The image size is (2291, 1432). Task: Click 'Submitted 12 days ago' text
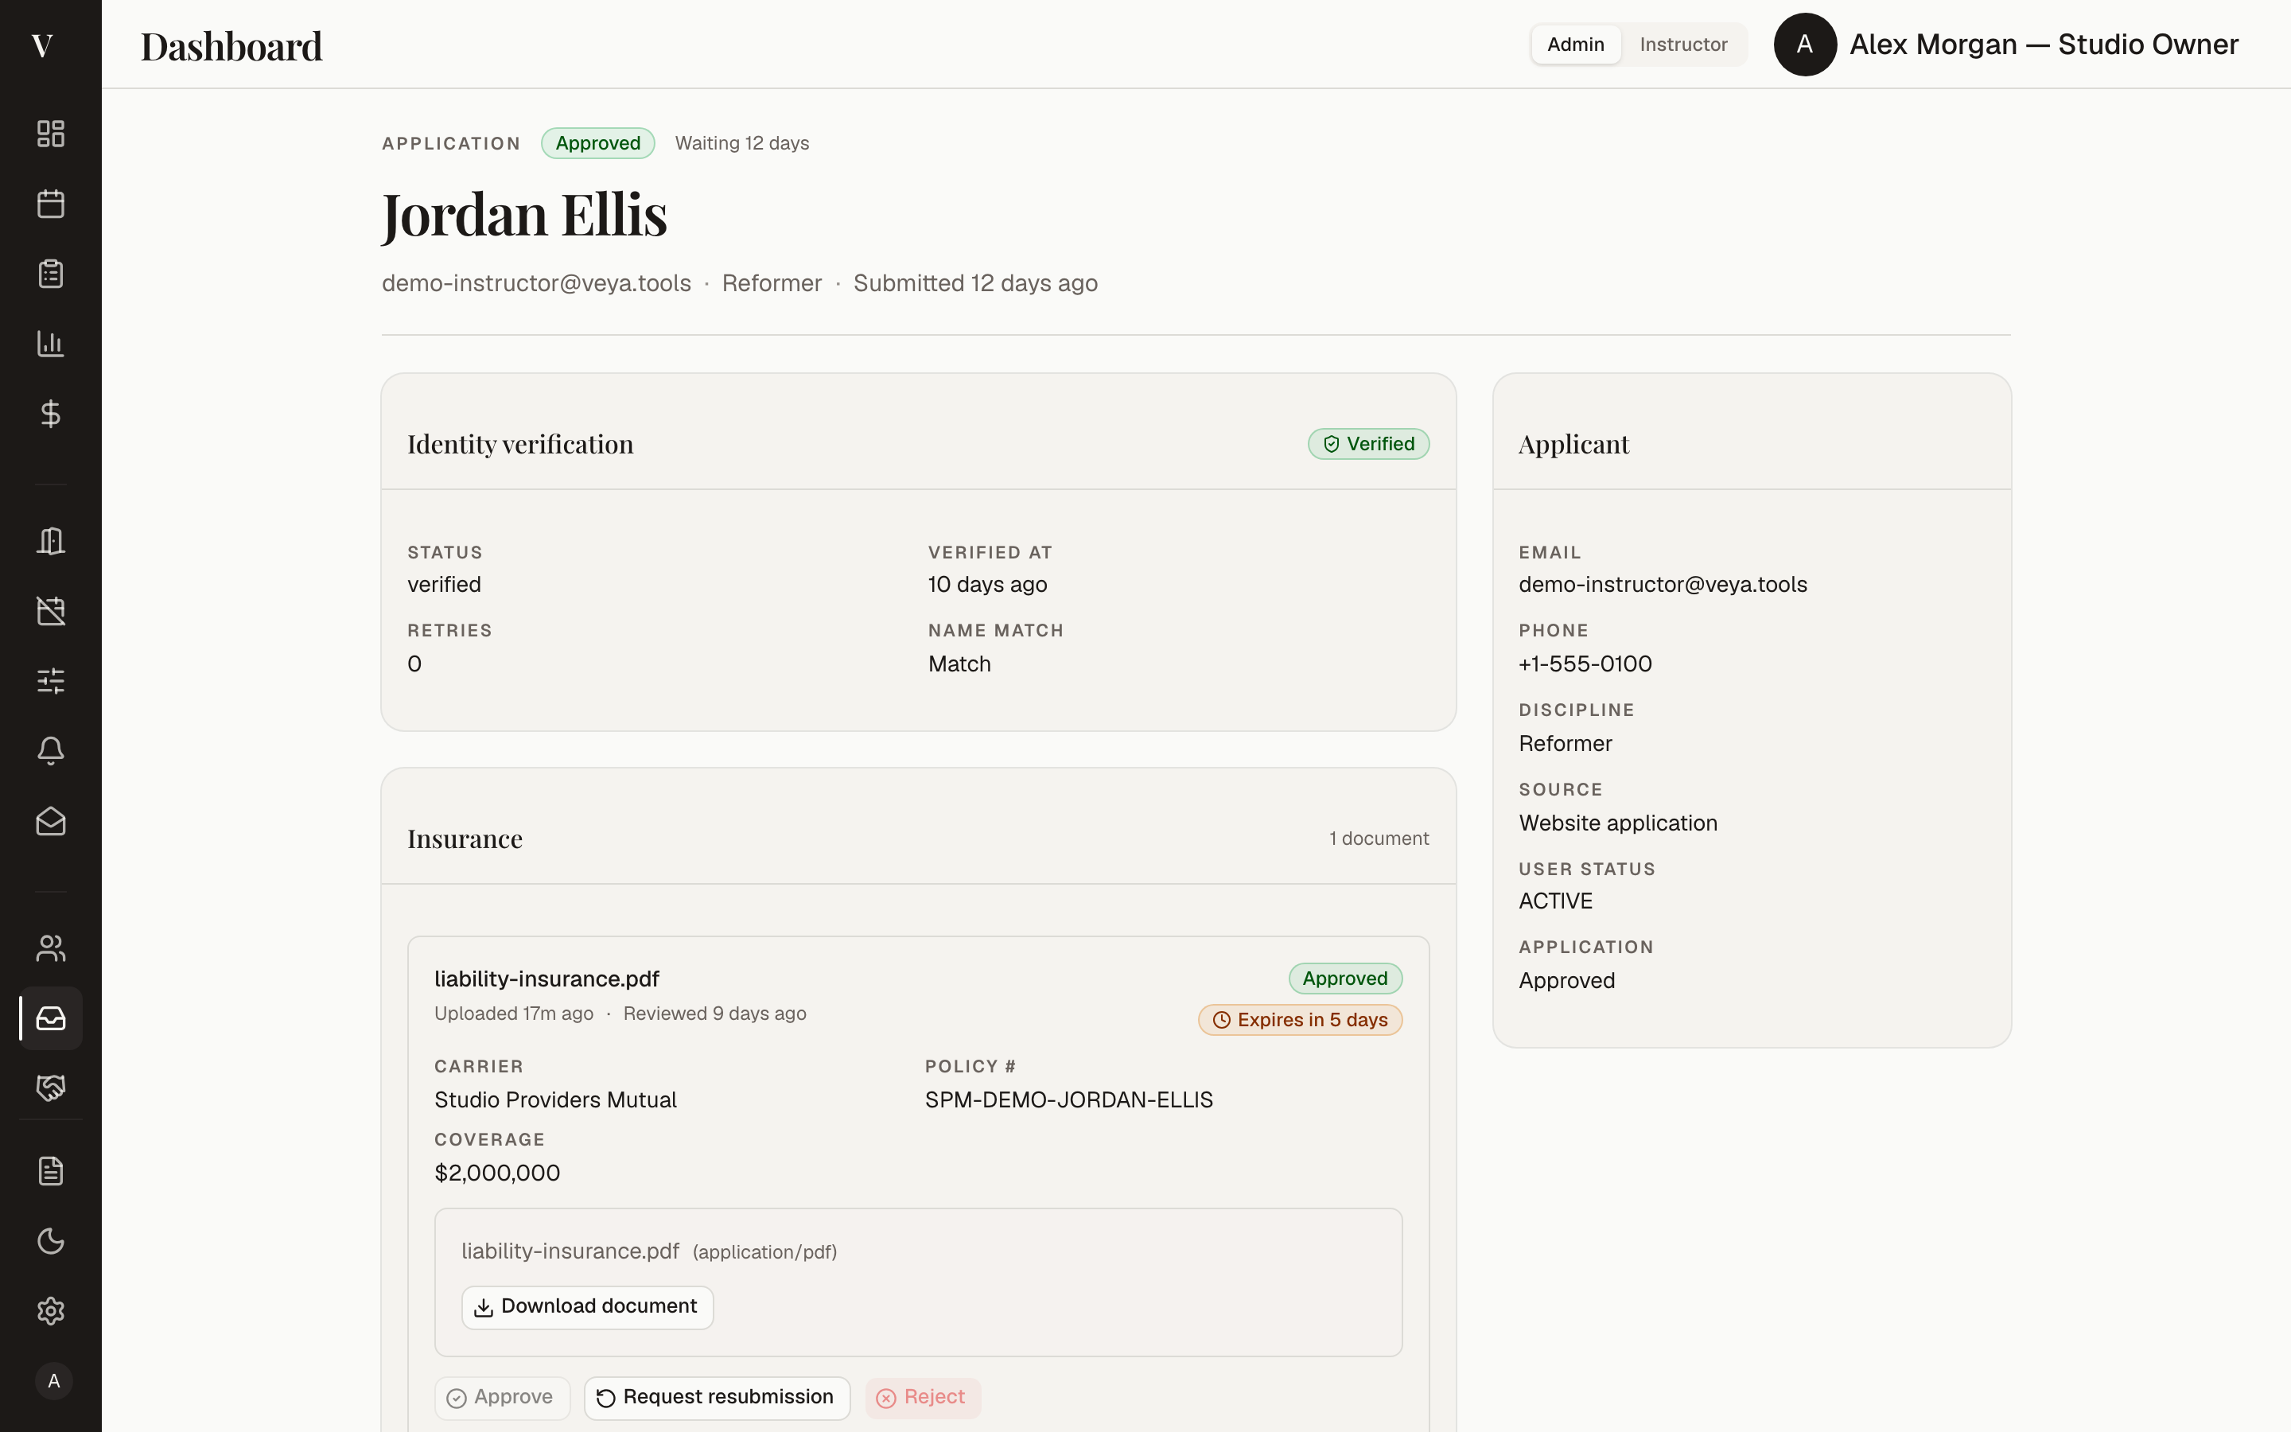coord(975,283)
